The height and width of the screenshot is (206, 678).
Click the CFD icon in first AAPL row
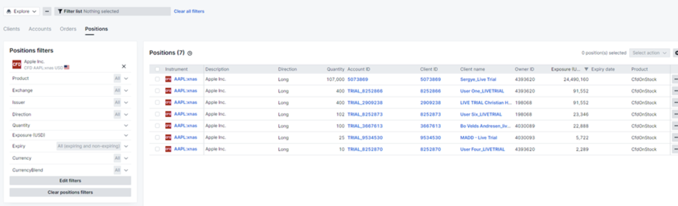[x=168, y=79]
